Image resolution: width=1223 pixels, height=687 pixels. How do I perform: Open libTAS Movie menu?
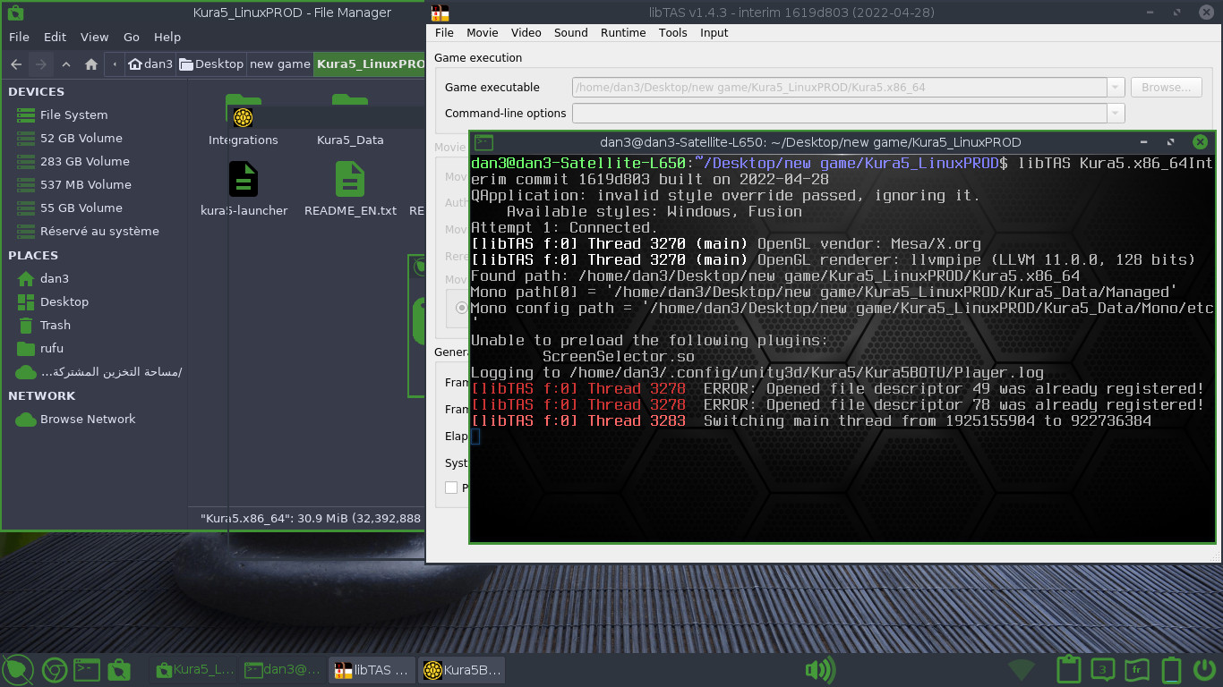(x=483, y=32)
